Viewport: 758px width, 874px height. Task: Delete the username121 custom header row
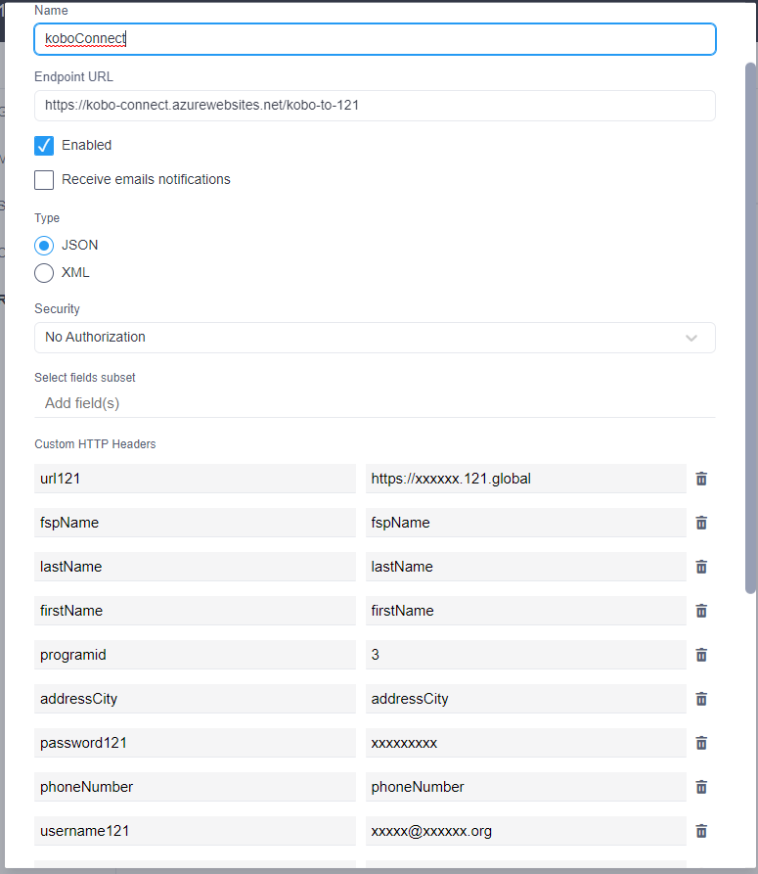pos(701,831)
